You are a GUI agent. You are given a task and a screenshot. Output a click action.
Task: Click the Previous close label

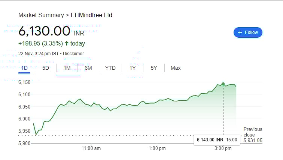[x=253, y=132]
